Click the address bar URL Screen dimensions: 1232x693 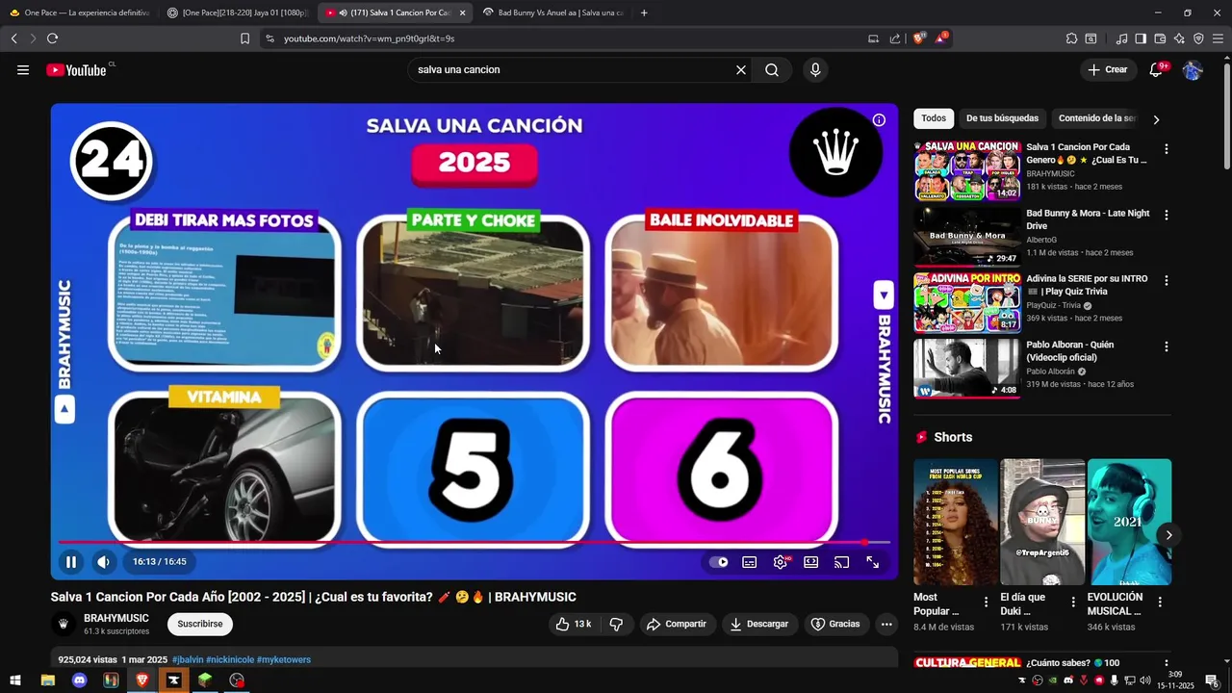(369, 38)
